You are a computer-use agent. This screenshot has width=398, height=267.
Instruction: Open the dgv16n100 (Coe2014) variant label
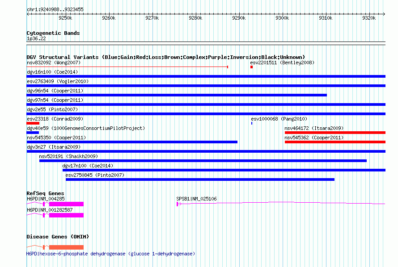[x=52, y=72]
